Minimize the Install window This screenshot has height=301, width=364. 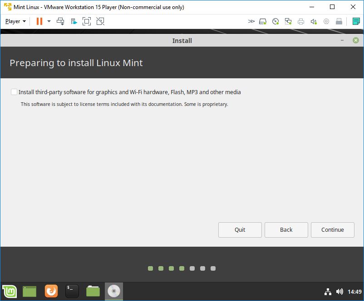click(342, 41)
